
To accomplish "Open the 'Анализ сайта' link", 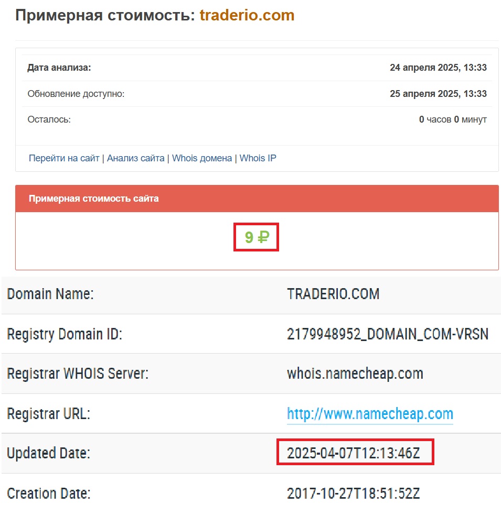I will click(x=135, y=158).
